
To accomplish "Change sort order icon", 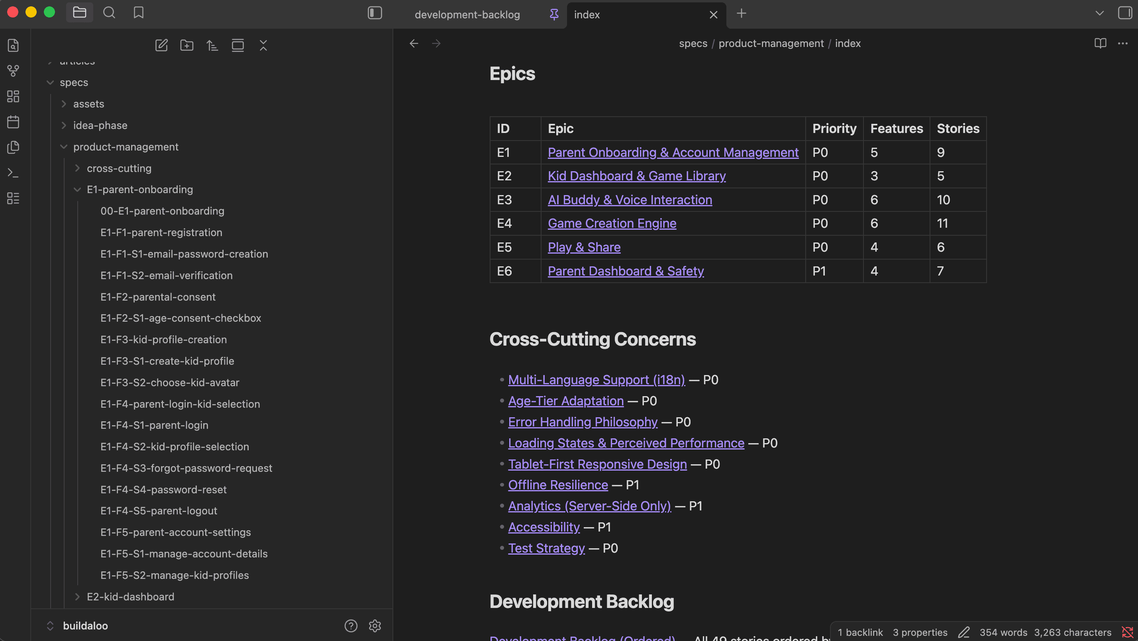I will coord(212,45).
